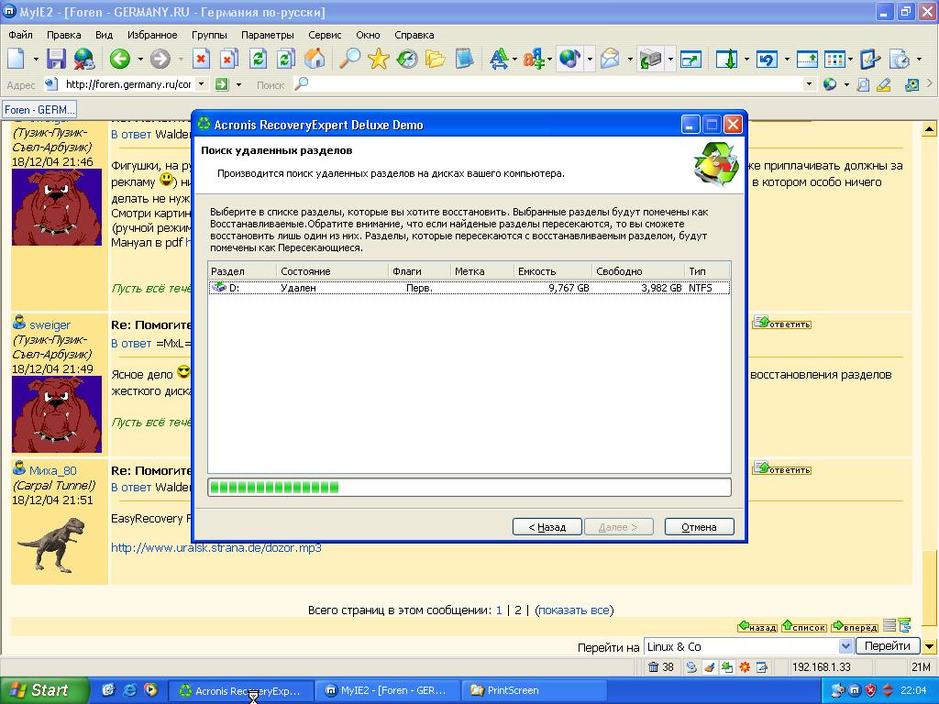This screenshot has width=939, height=704.
Task: Click the Перейти button
Action: pos(888,646)
